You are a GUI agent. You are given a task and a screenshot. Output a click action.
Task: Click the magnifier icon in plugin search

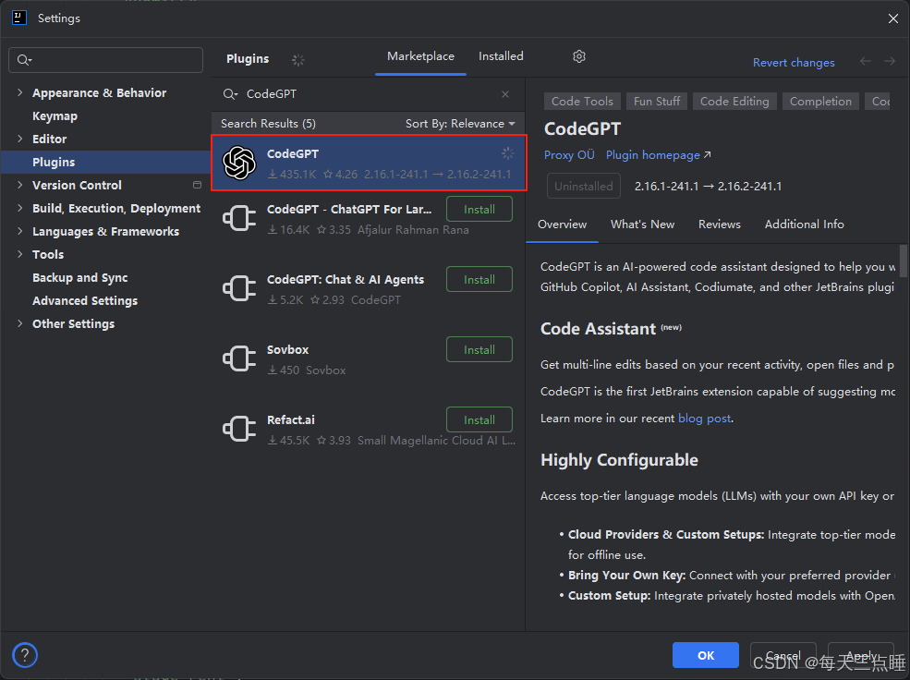tap(230, 94)
